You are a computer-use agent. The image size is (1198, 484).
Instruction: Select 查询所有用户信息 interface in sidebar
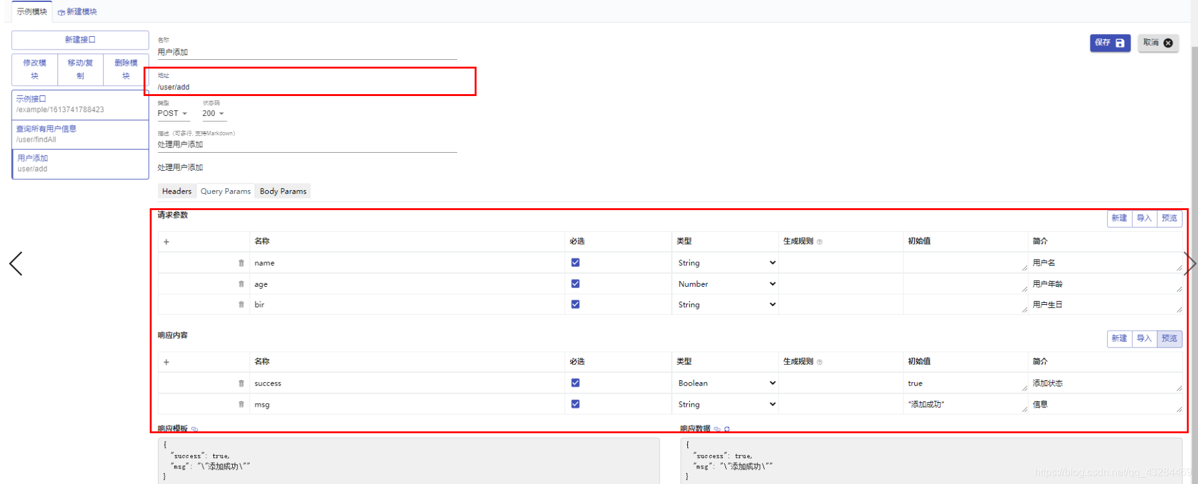[80, 134]
